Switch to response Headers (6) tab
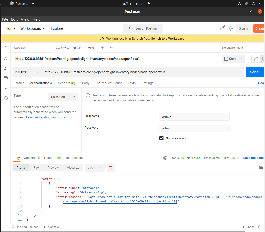 (x=53, y=158)
